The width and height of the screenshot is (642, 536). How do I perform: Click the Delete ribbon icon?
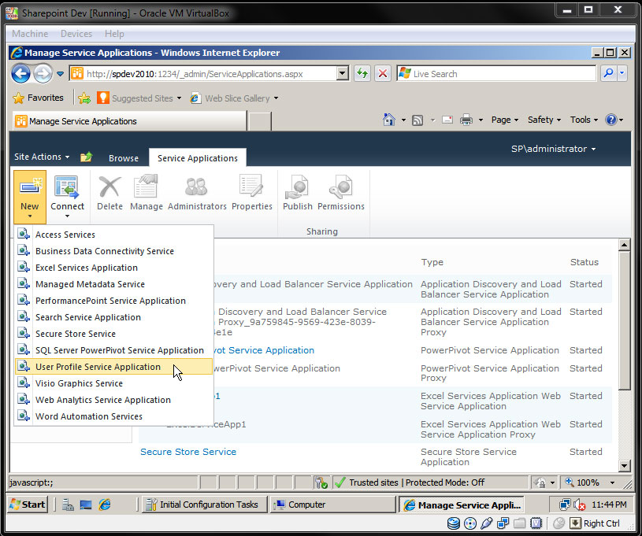pyautogui.click(x=109, y=187)
